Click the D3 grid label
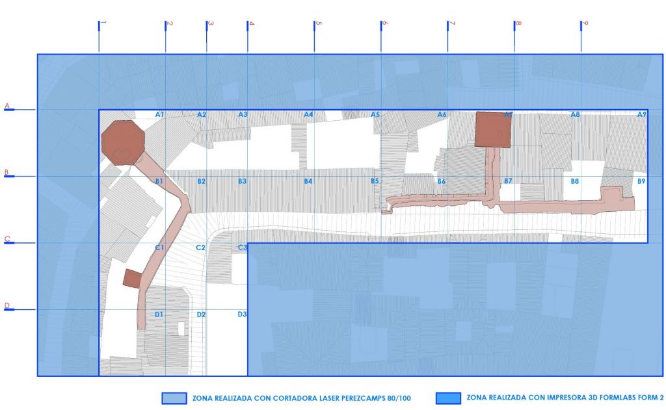This screenshot has width=666, height=410. click(x=242, y=315)
